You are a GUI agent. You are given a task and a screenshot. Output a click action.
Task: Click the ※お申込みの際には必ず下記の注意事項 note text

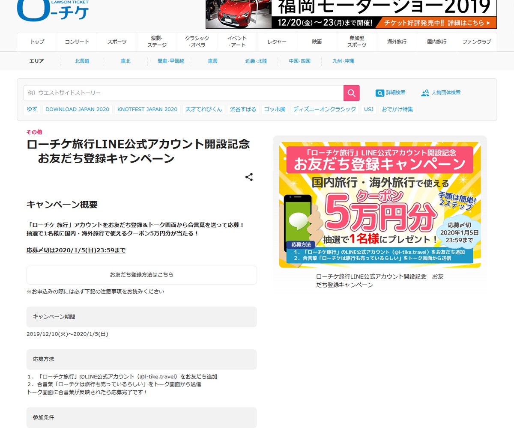pos(95,291)
